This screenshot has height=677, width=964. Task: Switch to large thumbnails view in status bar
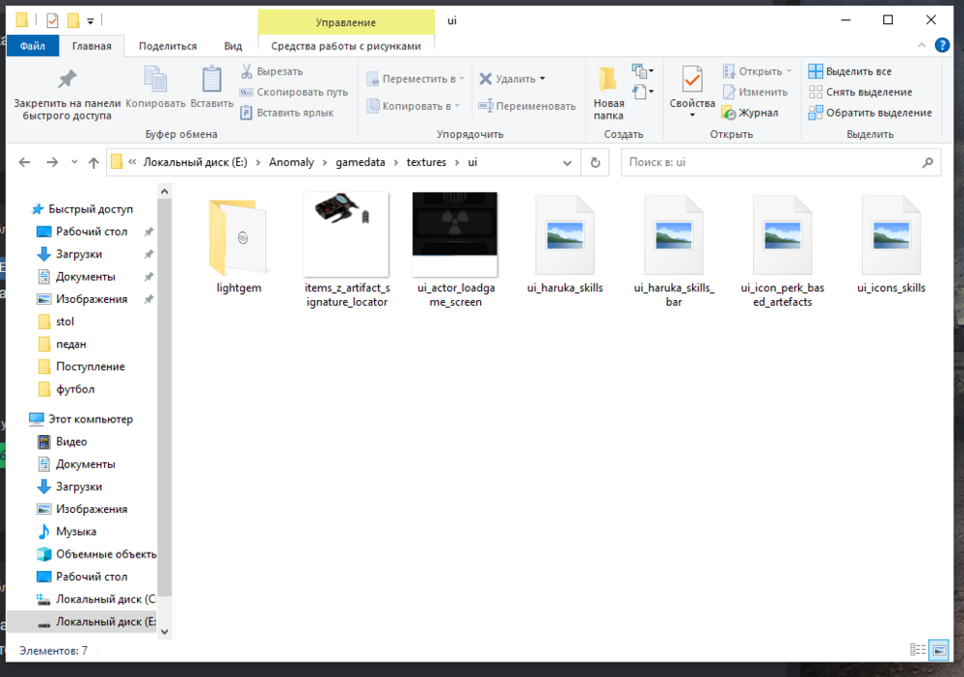(940, 650)
